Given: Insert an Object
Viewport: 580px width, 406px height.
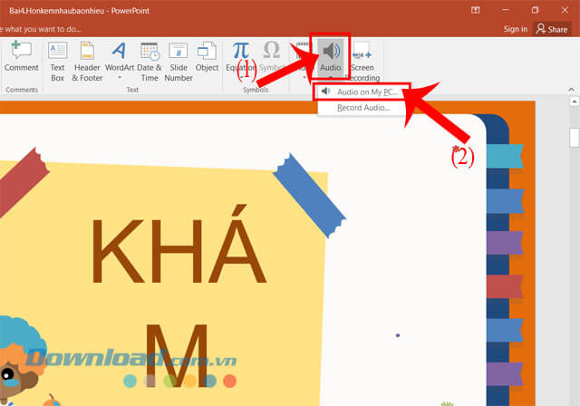Looking at the screenshot, I should (x=207, y=56).
